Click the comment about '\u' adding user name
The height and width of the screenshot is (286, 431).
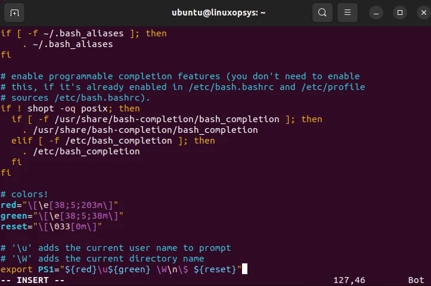[x=116, y=248]
